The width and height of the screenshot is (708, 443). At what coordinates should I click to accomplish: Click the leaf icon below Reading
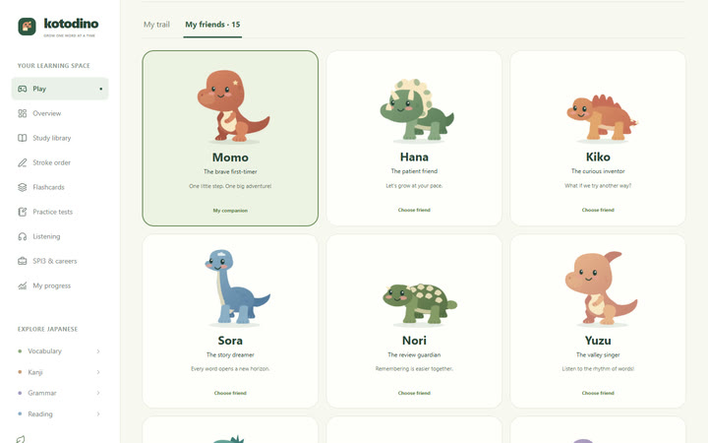21,439
